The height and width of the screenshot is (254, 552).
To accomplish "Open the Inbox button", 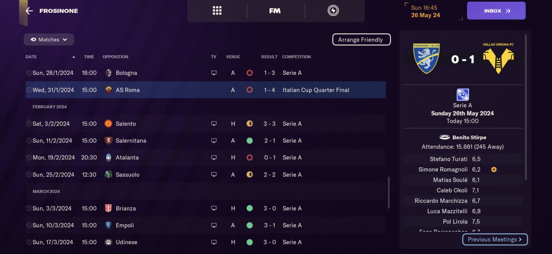I will [x=496, y=11].
